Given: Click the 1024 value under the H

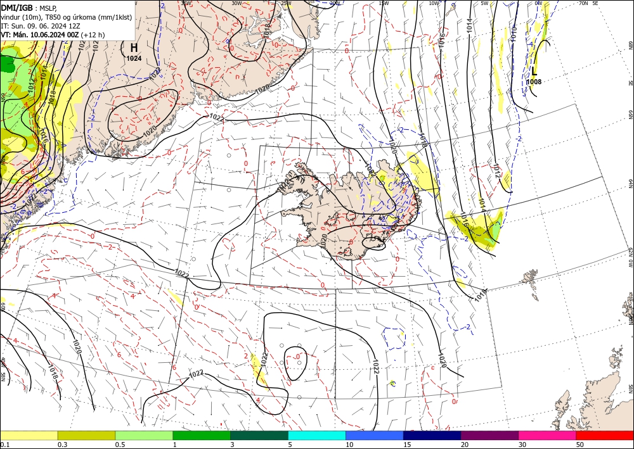Looking at the screenshot, I should tap(134, 58).
